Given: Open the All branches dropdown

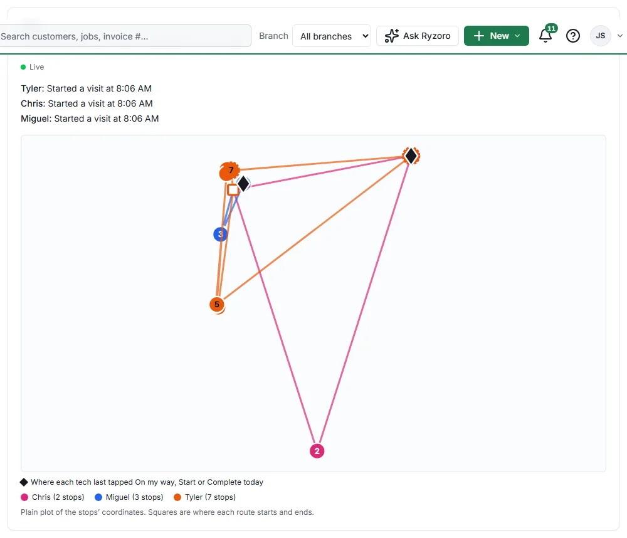Looking at the screenshot, I should tap(332, 36).
